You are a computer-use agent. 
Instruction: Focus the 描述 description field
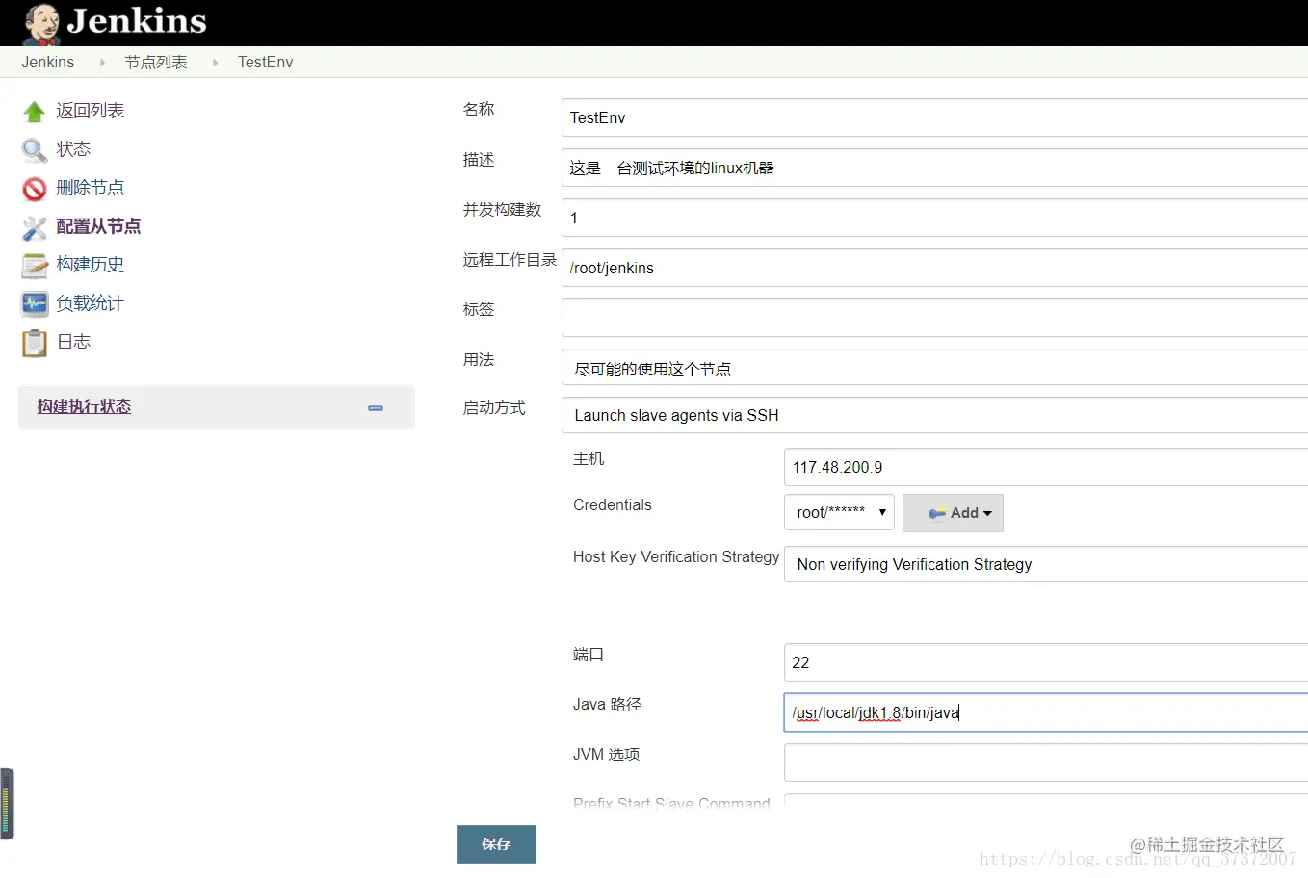coord(934,168)
